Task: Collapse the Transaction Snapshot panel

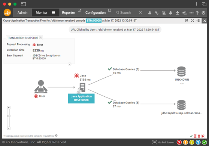Action: 40,38
